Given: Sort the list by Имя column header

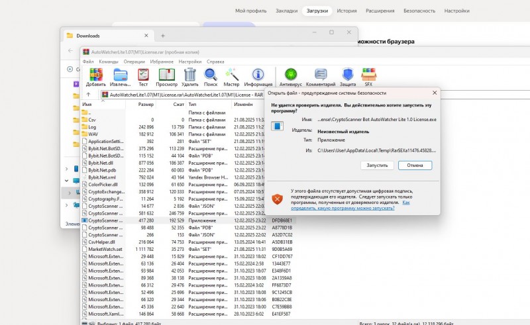Looking at the screenshot, I should click(87, 105).
